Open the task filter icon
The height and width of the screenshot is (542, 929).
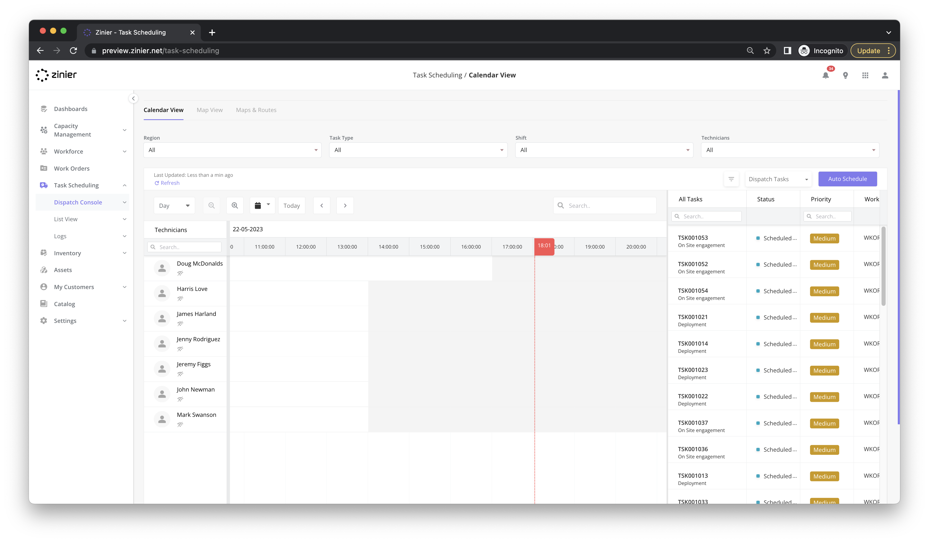click(x=731, y=179)
